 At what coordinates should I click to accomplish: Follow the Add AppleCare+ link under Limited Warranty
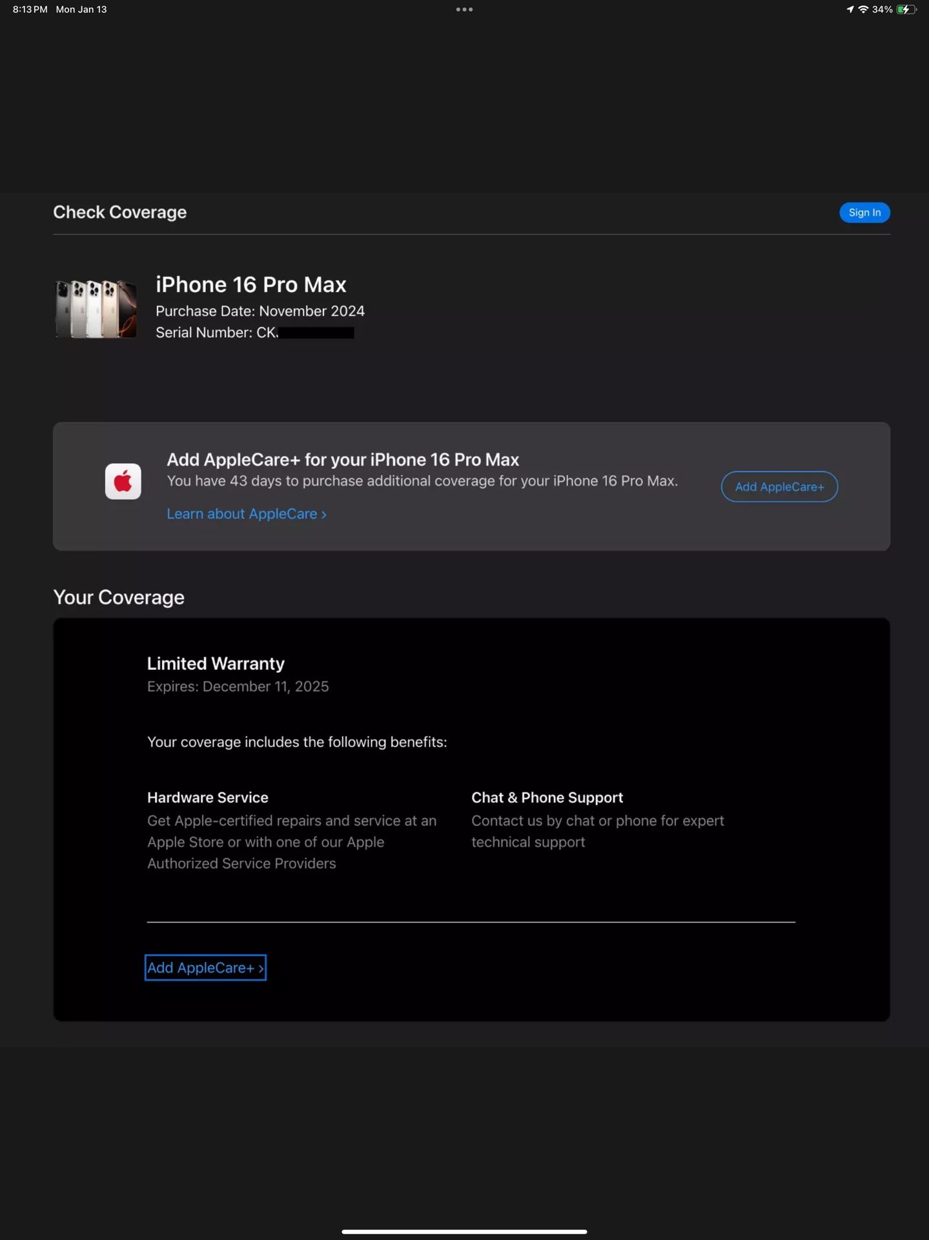point(205,967)
